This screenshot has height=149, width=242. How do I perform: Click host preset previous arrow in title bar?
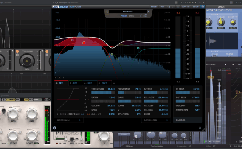[x=193, y=3]
